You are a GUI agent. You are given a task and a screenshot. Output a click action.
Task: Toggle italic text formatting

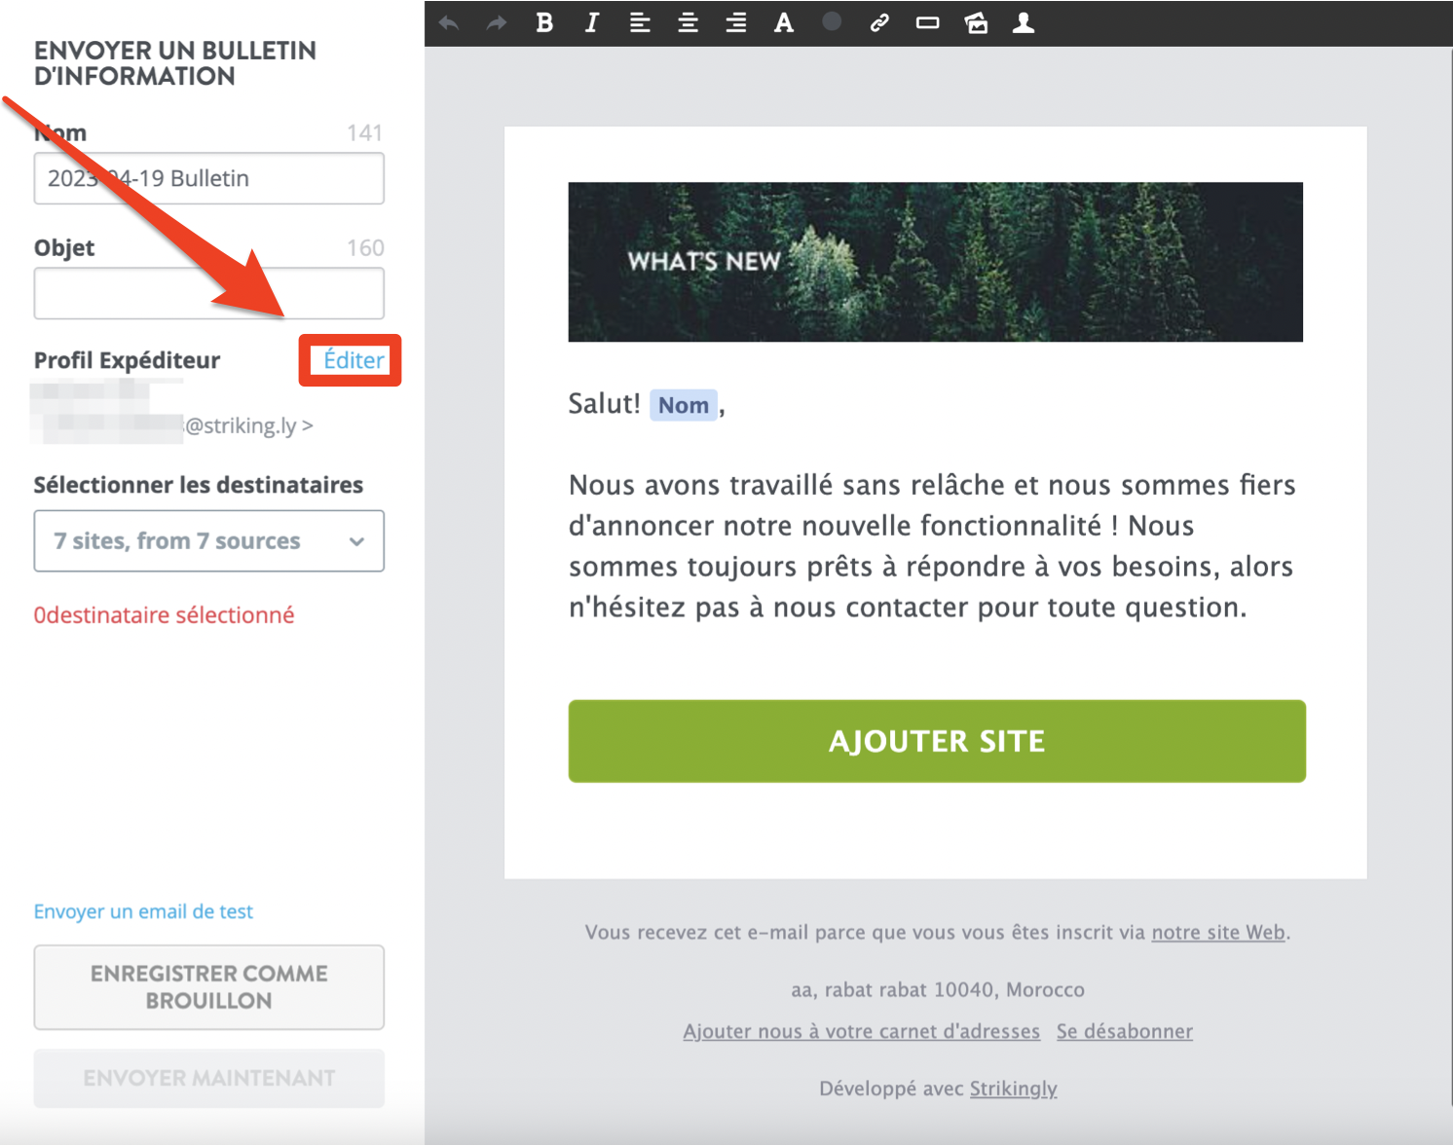point(592,22)
